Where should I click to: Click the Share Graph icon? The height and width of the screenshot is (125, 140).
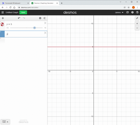[127, 12]
